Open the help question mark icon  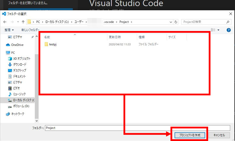[229, 30]
